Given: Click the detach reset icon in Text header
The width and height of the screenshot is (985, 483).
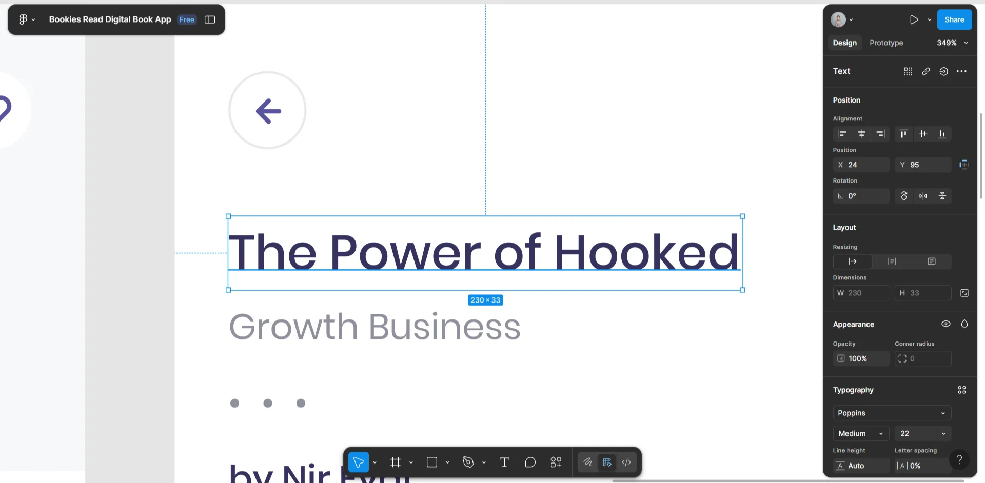Looking at the screenshot, I should click(944, 71).
